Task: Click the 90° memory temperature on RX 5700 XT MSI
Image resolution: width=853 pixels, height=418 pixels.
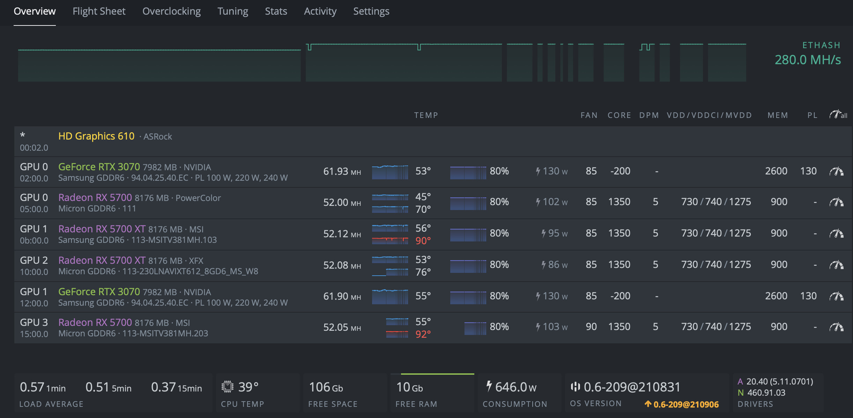Action: [x=423, y=241]
